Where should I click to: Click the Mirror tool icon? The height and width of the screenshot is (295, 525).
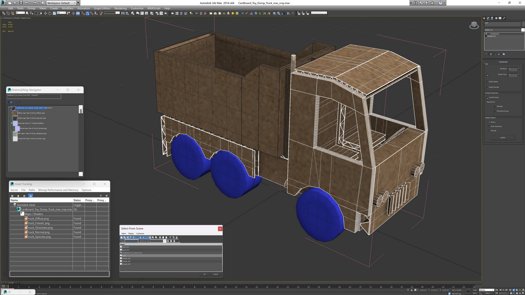(123, 13)
